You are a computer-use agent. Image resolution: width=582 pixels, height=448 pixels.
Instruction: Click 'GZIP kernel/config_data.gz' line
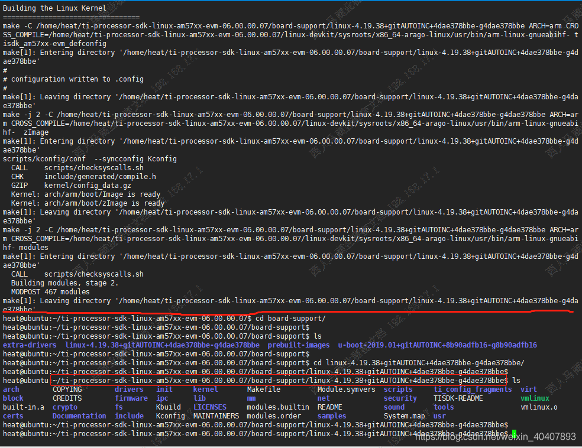tap(71, 186)
